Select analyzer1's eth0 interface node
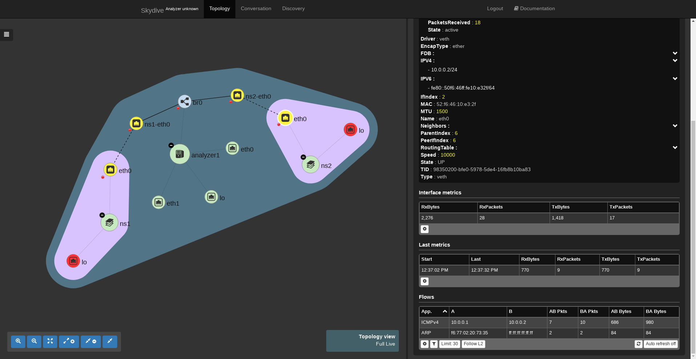Viewport: 696px width, 359px height. pos(232,148)
